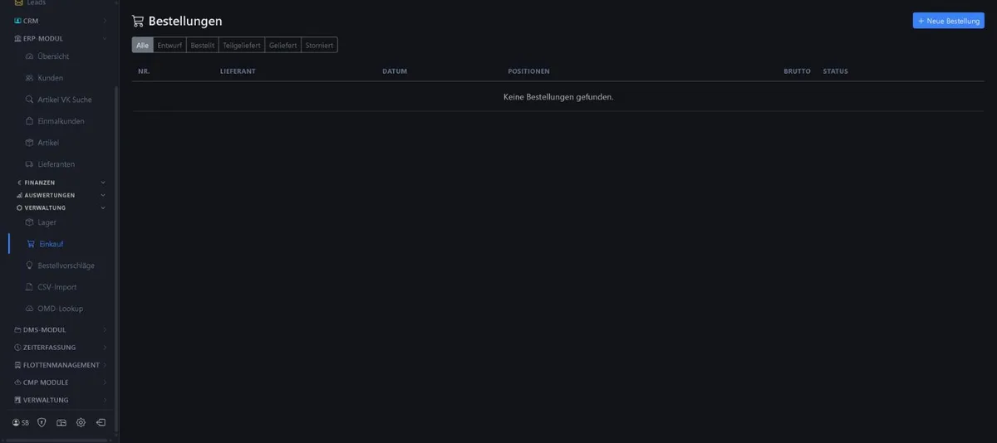Open CSV-Import via its file icon
The height and width of the screenshot is (443, 997).
coord(30,287)
